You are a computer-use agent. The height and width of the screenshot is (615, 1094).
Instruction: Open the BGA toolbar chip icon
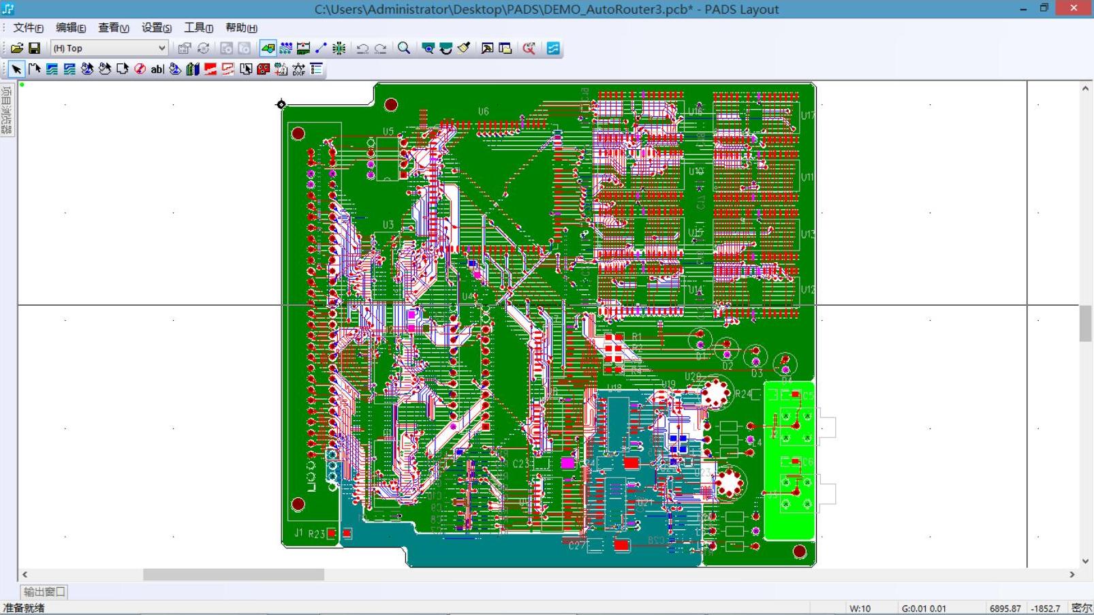pyautogui.click(x=339, y=48)
